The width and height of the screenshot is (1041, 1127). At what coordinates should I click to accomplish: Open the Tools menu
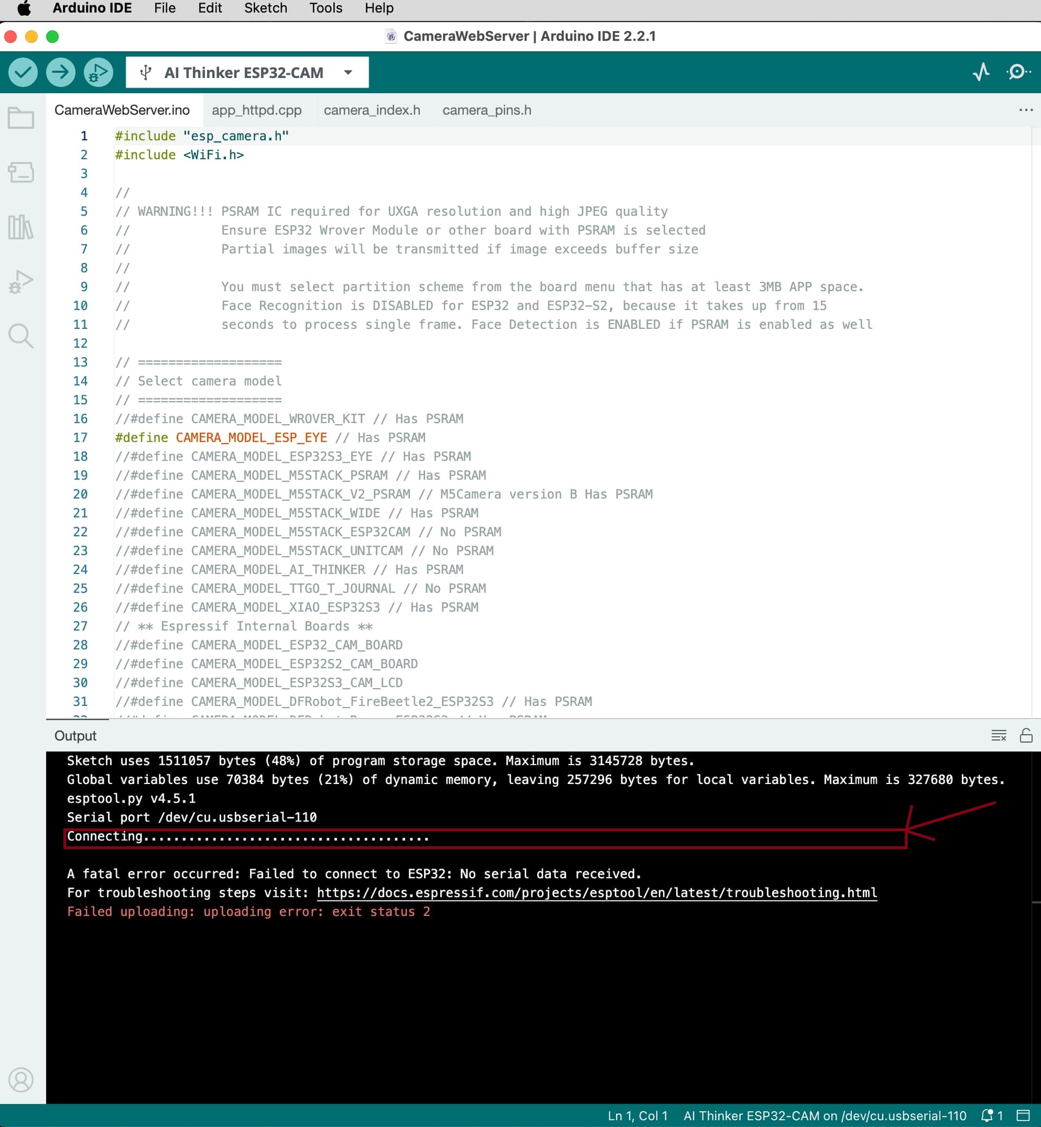pos(325,8)
